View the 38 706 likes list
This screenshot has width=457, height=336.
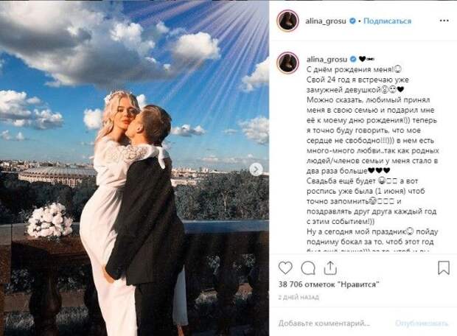tap(329, 284)
